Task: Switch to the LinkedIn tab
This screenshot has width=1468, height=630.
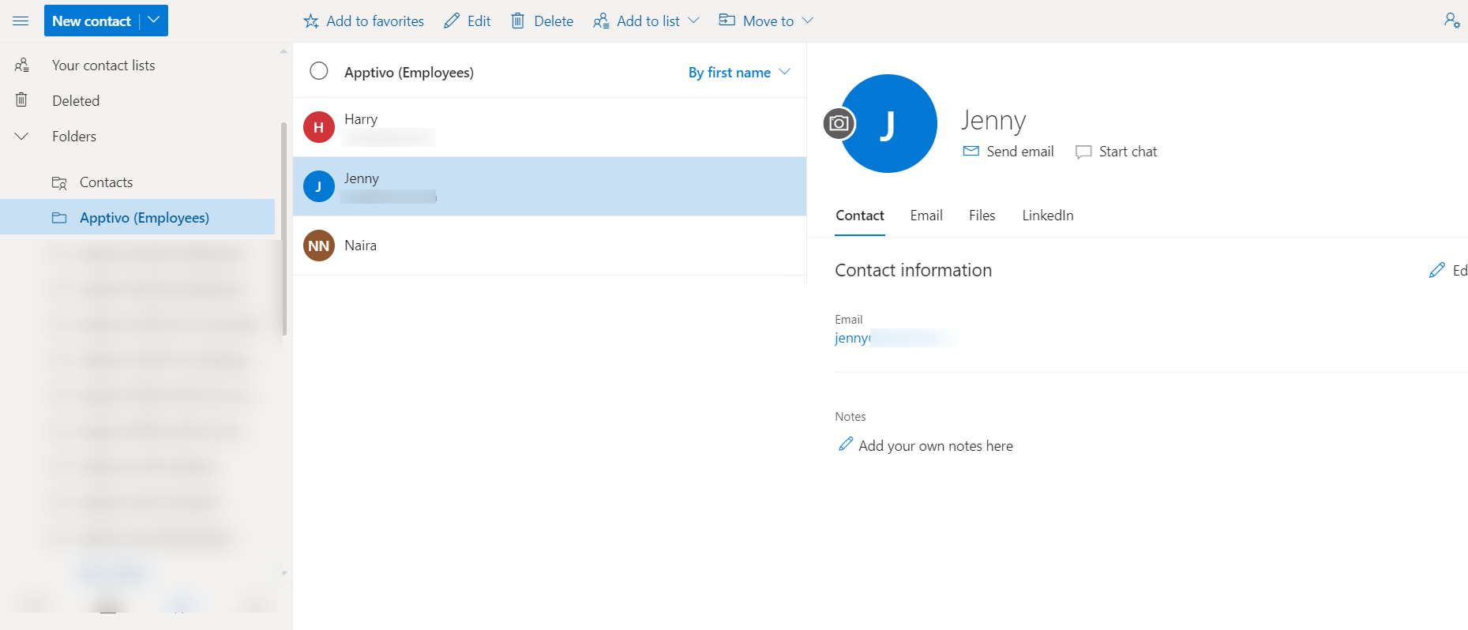Action: tap(1047, 216)
